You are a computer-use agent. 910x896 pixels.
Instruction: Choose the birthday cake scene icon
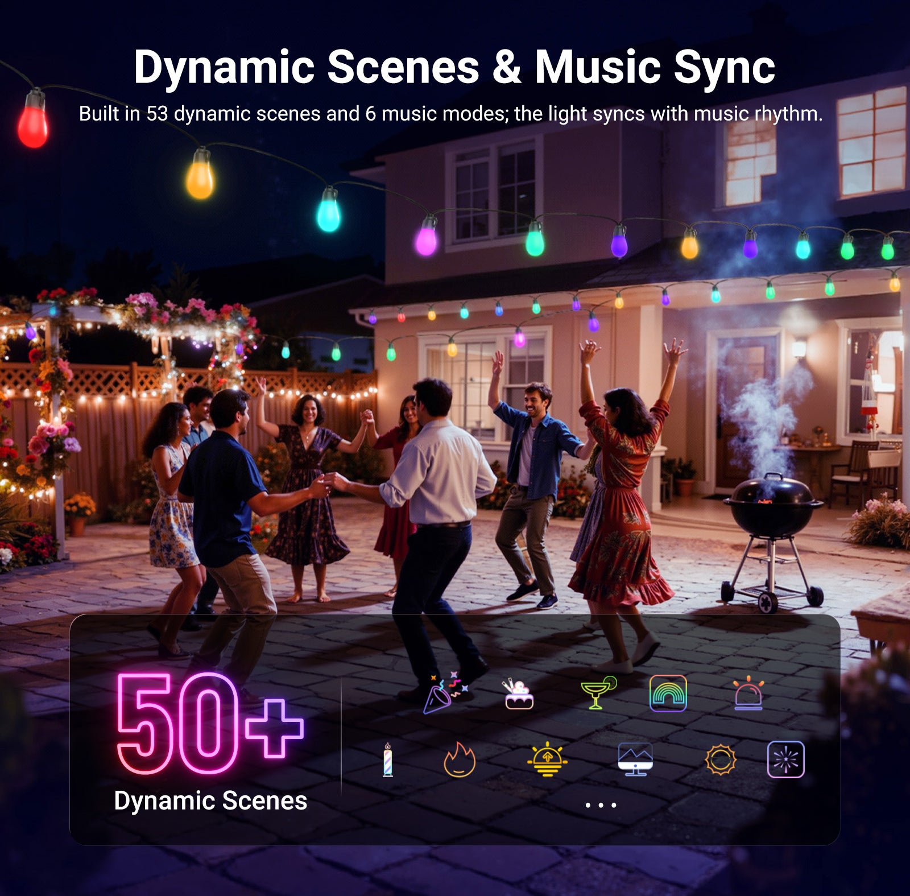[x=519, y=694]
